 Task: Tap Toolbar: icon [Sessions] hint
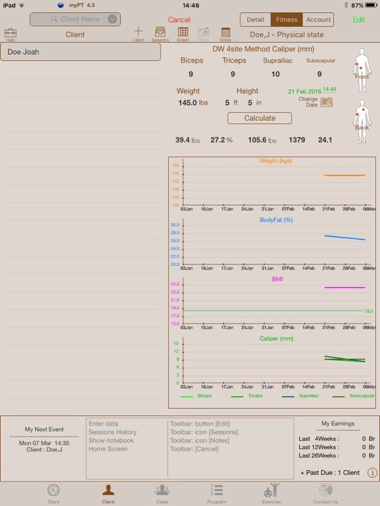pyautogui.click(x=204, y=432)
